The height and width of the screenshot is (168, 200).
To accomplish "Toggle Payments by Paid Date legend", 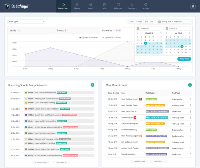I will [x=88, y=37].
